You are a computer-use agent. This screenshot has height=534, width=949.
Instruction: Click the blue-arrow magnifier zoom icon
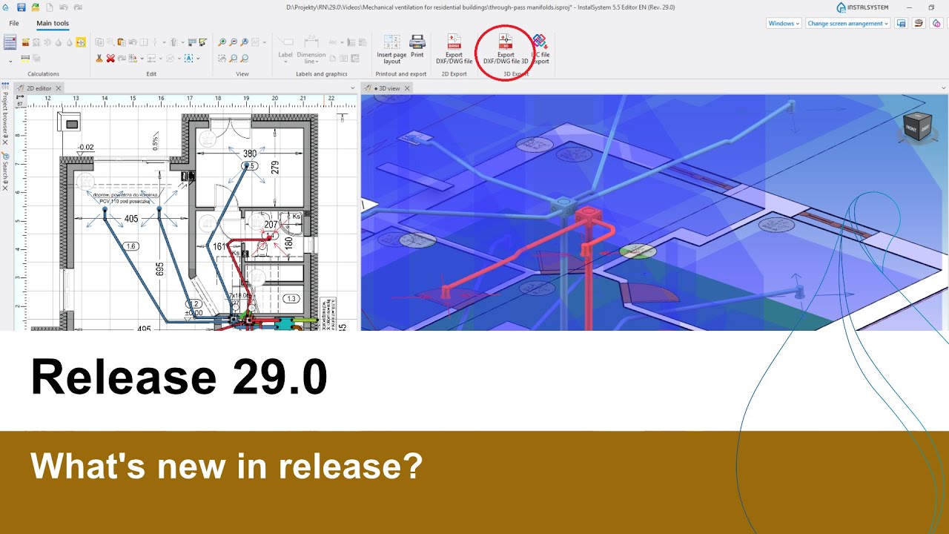[x=244, y=42]
